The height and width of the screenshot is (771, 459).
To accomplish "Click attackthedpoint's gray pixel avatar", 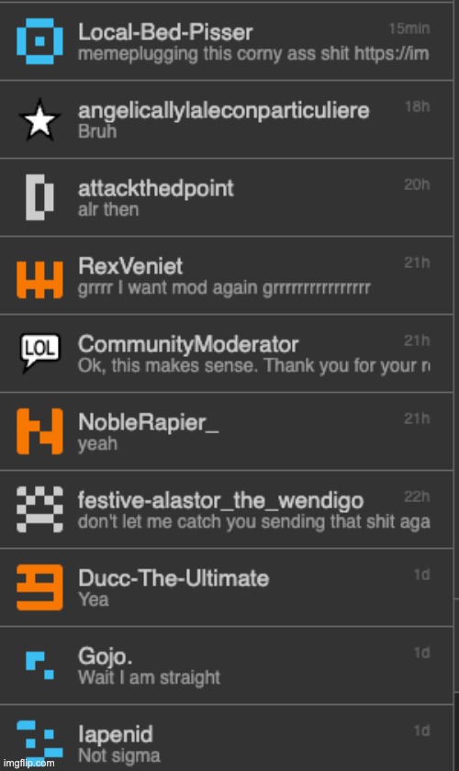I will pyautogui.click(x=39, y=197).
